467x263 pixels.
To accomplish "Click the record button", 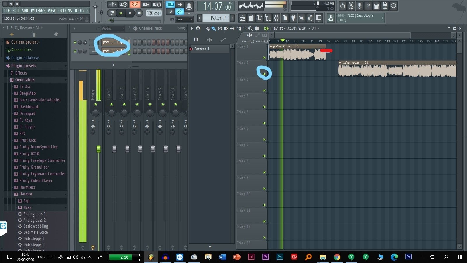I will pyautogui.click(x=139, y=13).
